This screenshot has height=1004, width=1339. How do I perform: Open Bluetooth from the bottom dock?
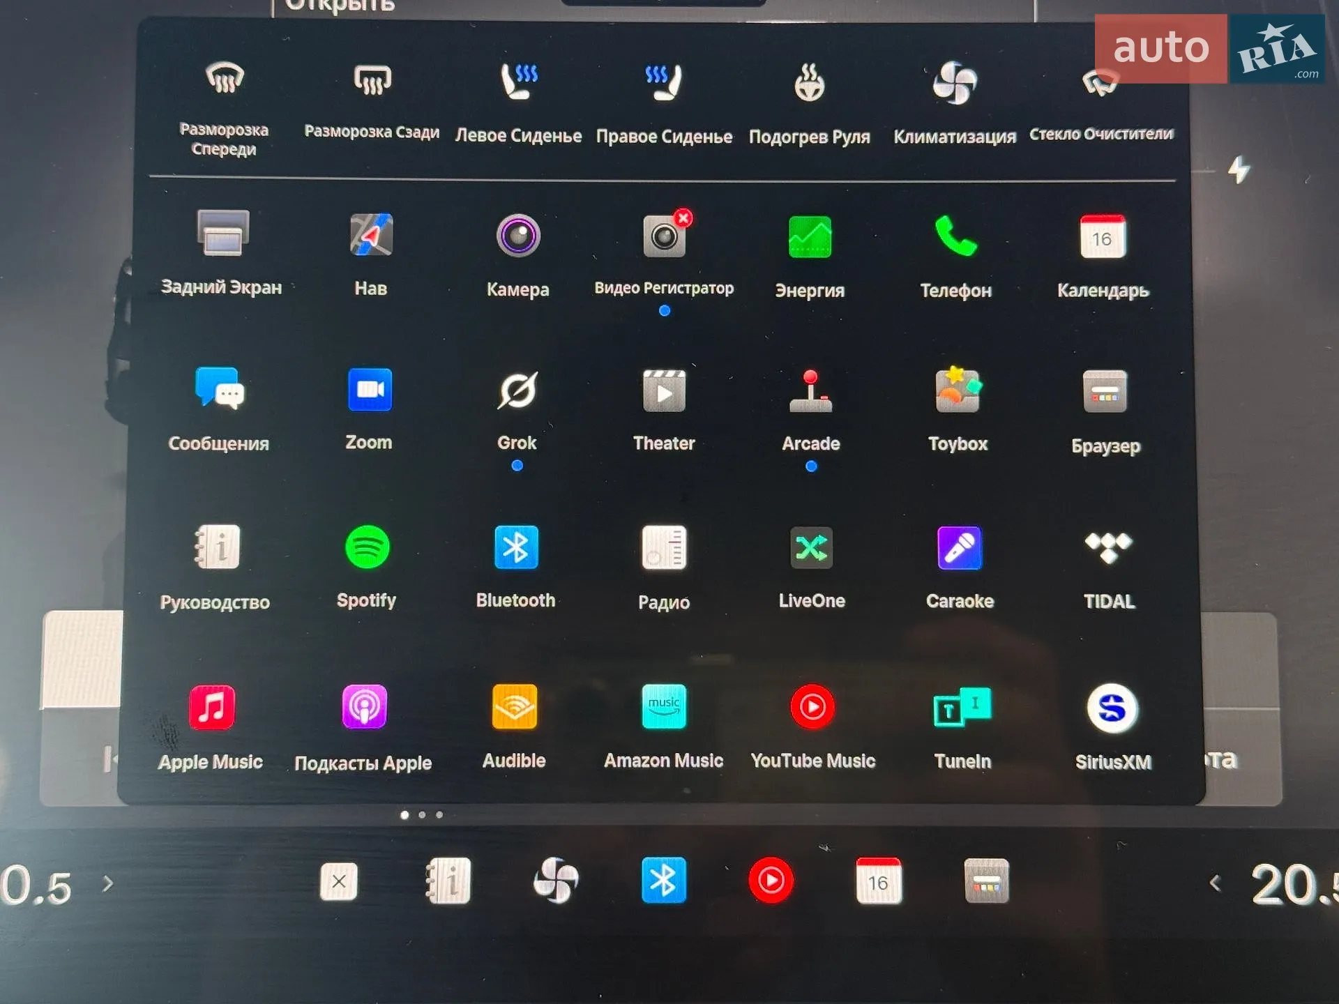tap(663, 880)
